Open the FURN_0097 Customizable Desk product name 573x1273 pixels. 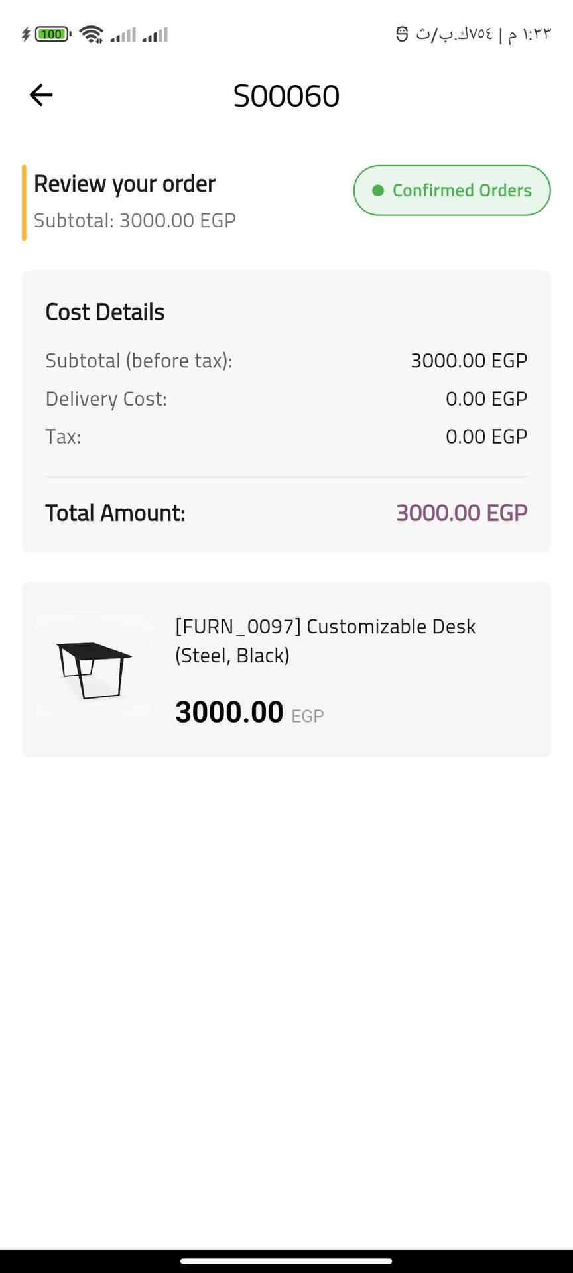[325, 640]
